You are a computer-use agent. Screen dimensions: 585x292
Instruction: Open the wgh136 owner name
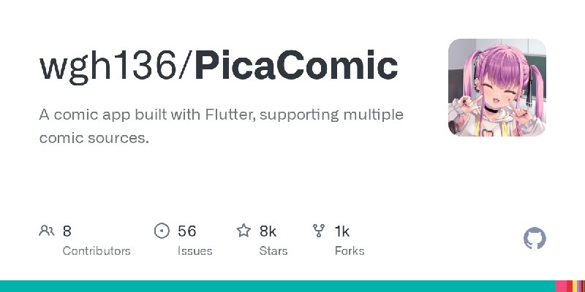click(111, 66)
